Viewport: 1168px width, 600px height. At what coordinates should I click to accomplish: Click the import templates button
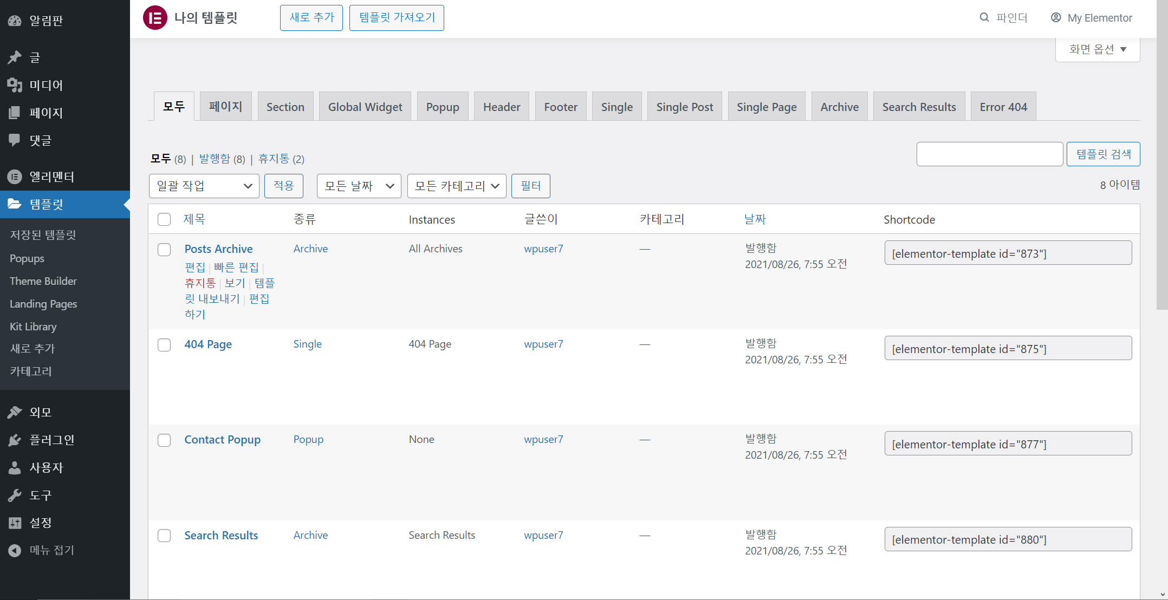[x=397, y=18]
